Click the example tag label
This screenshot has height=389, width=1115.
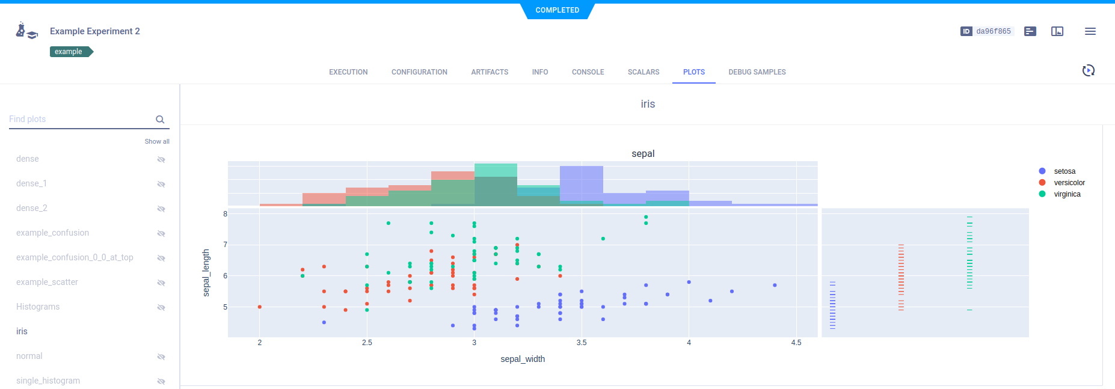coord(69,52)
